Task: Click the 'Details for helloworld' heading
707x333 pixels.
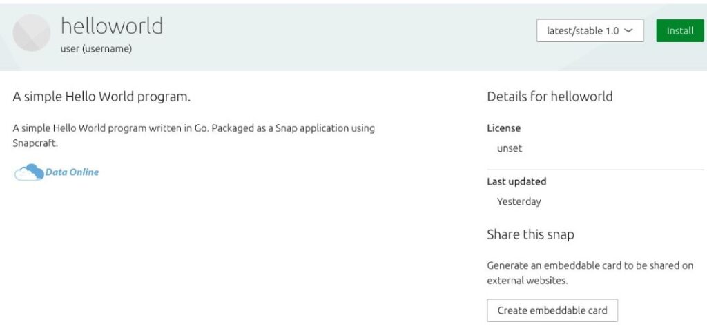Action: (550, 97)
